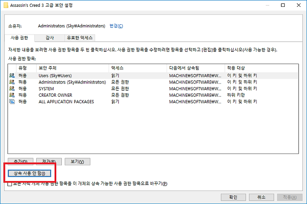Click the folder icon in title bar
Screen dimensions: 307x204
pyautogui.click(x=6, y=5)
